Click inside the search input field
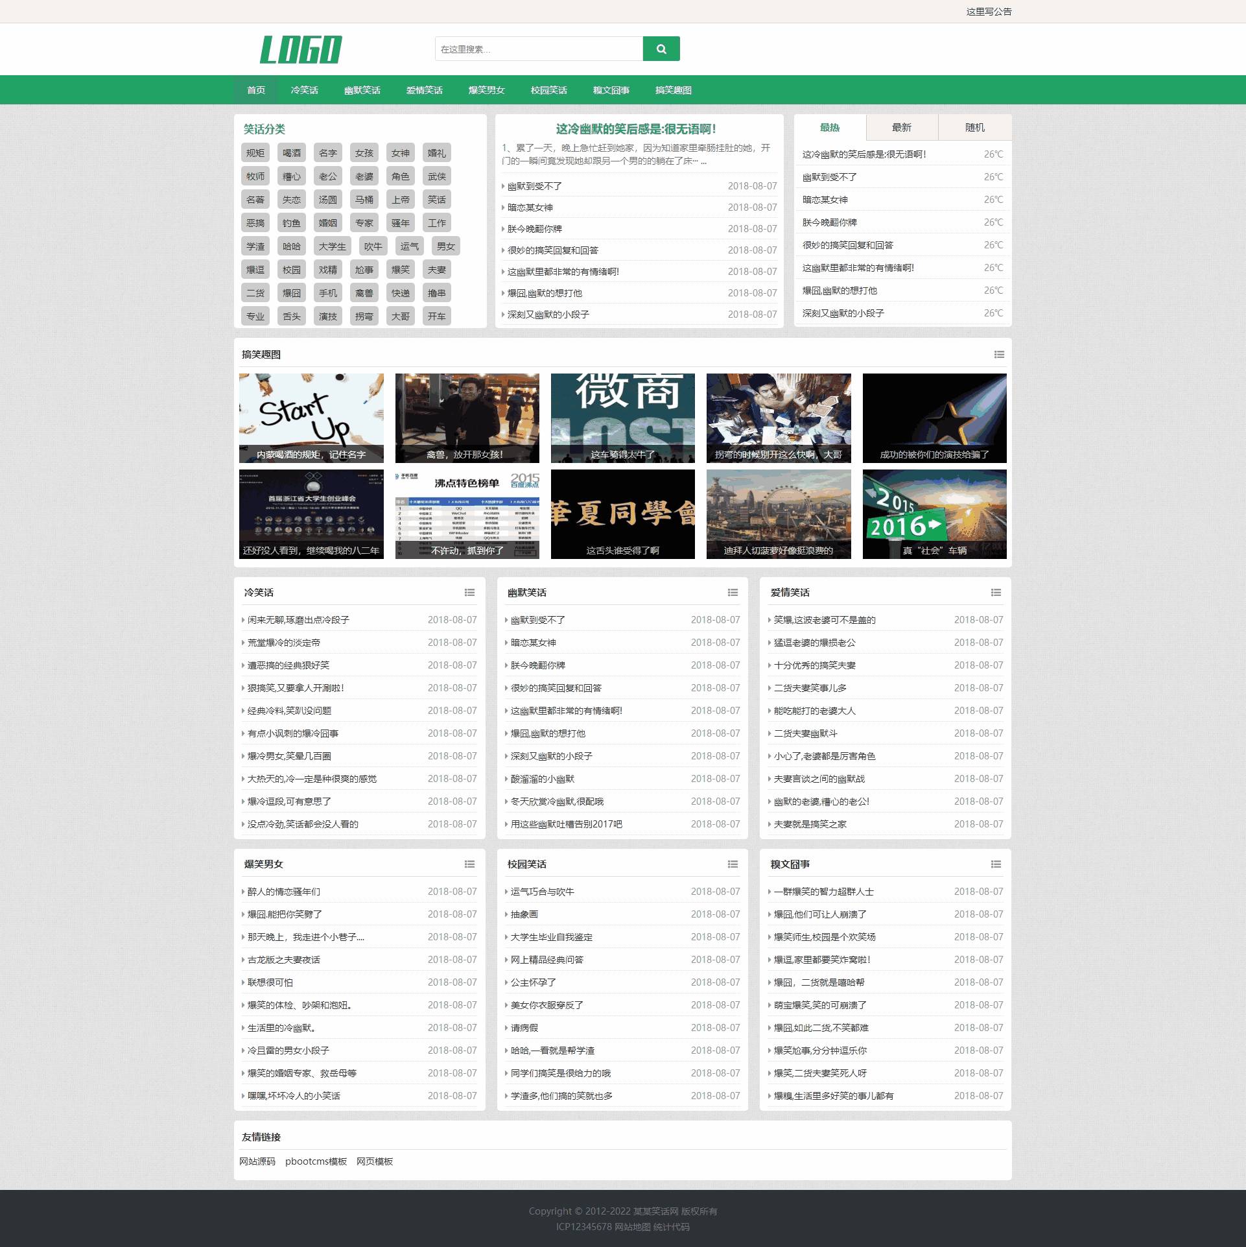Viewport: 1246px width, 1247px height. coord(538,49)
